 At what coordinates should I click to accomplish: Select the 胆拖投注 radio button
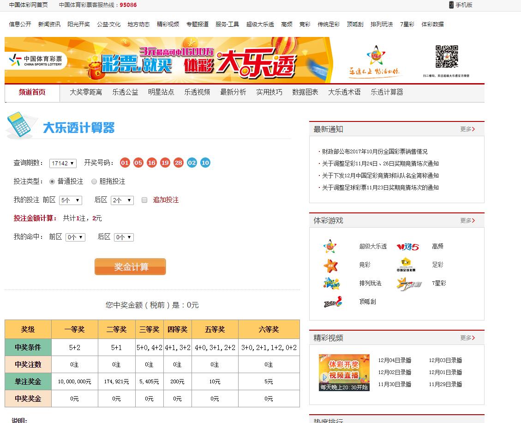pyautogui.click(x=94, y=181)
